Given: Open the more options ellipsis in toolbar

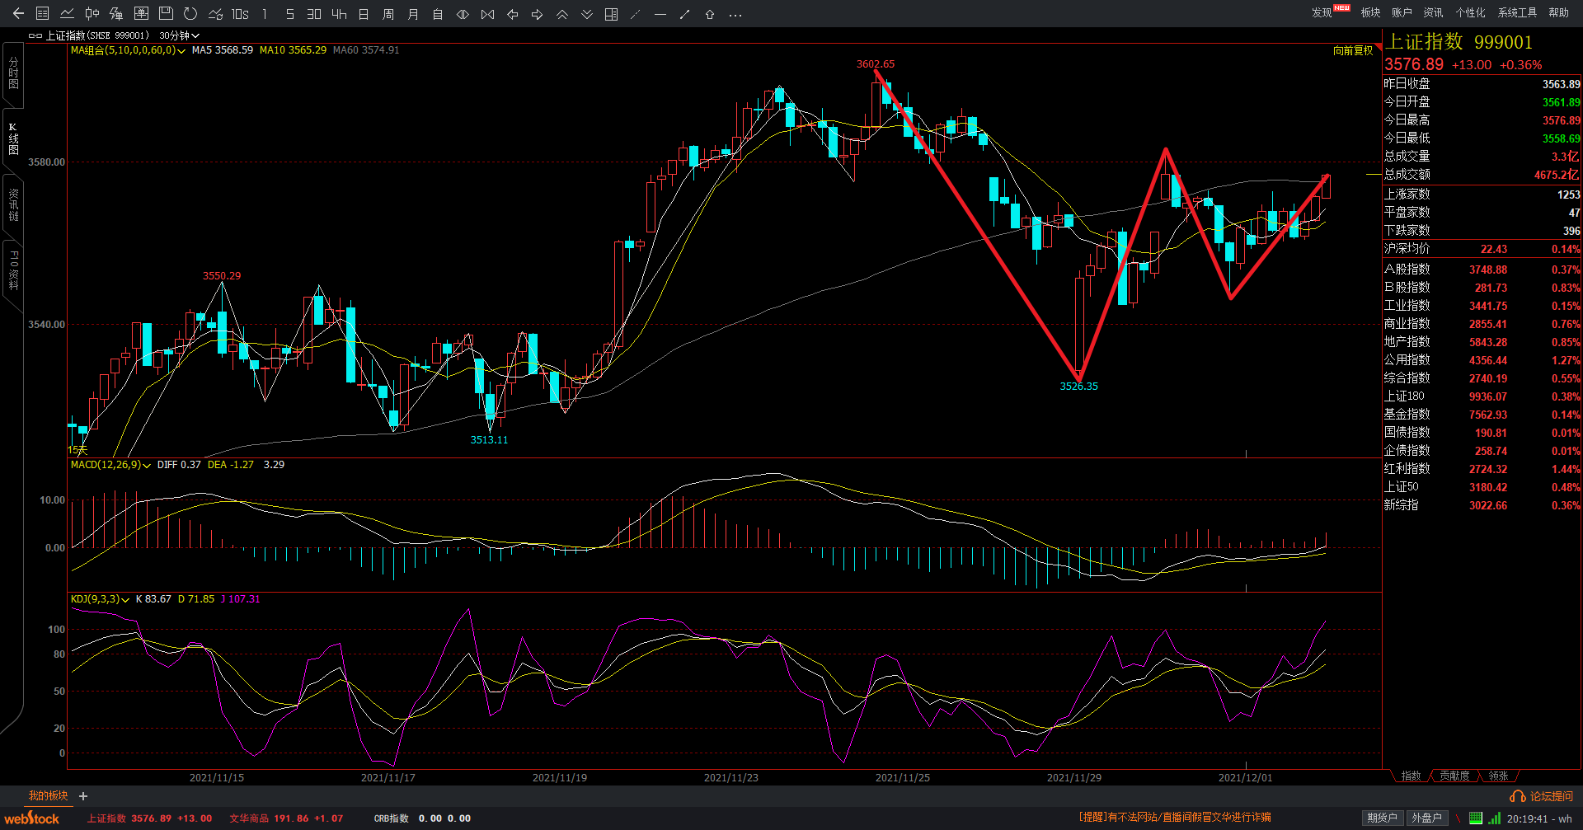Looking at the screenshot, I should [x=735, y=14].
